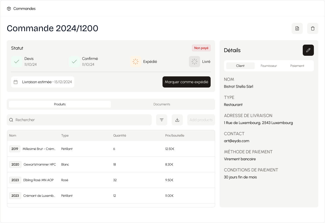Click the download icon above the table

click(x=177, y=120)
